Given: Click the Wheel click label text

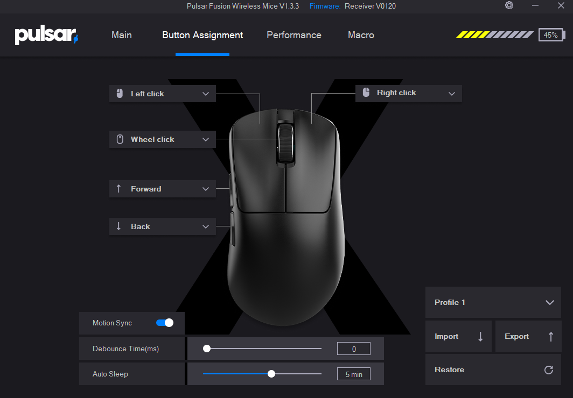Looking at the screenshot, I should tap(152, 139).
